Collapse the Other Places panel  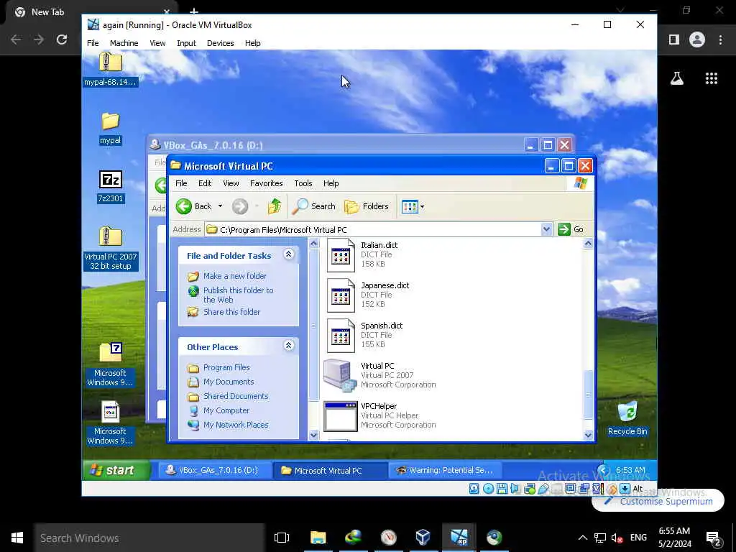[289, 346]
